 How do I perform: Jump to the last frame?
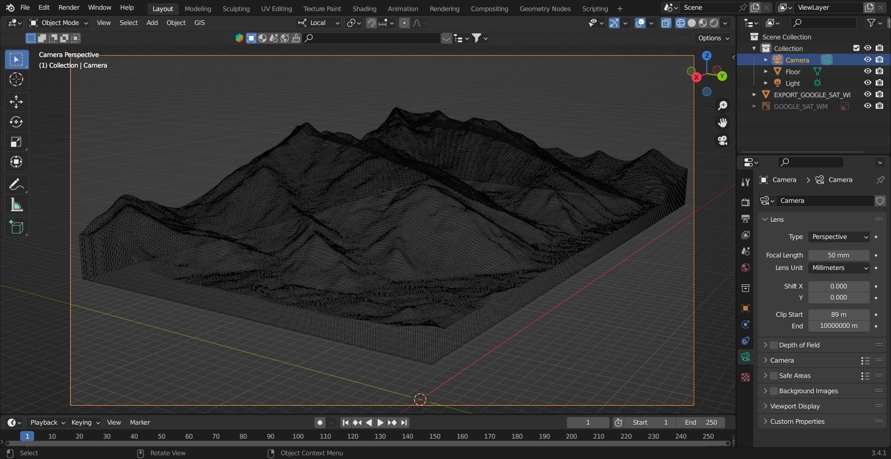404,422
